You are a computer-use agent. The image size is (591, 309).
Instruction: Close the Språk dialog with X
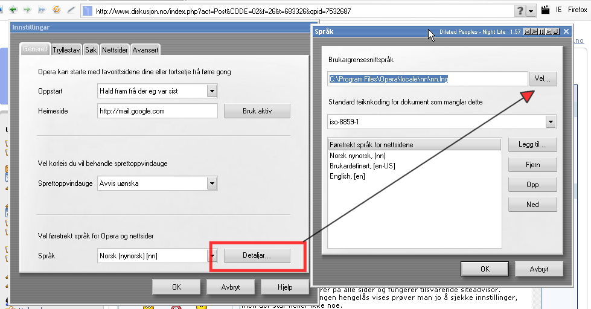(x=566, y=31)
